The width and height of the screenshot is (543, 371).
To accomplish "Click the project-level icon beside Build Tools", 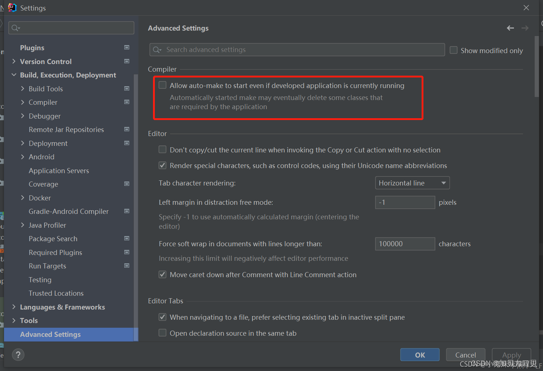I will 127,88.
